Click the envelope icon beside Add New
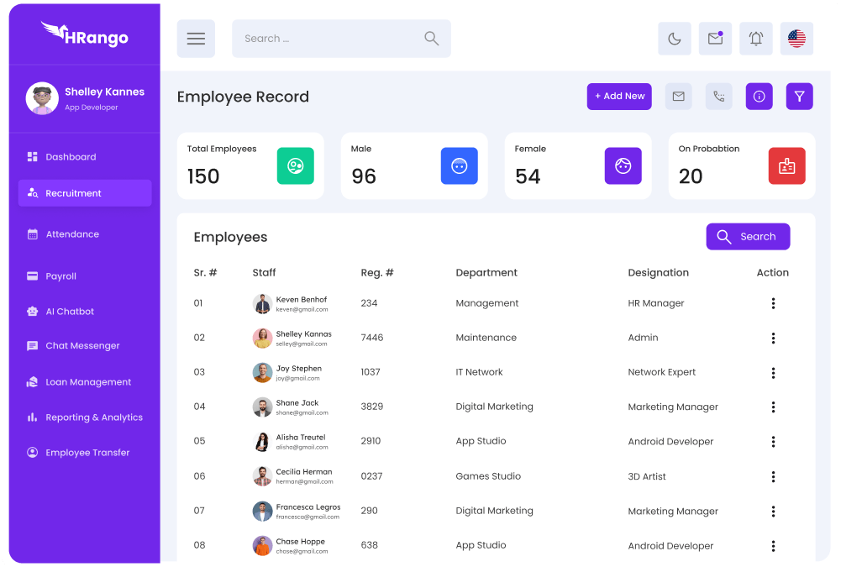This screenshot has height=567, width=841. (678, 97)
